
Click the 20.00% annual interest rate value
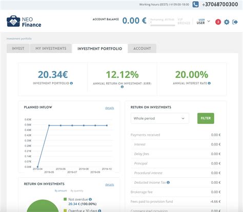pyautogui.click(x=192, y=75)
